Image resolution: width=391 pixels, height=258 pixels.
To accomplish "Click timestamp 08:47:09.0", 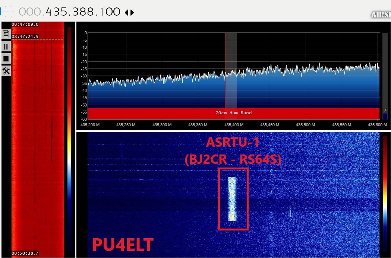I will click(x=25, y=24).
